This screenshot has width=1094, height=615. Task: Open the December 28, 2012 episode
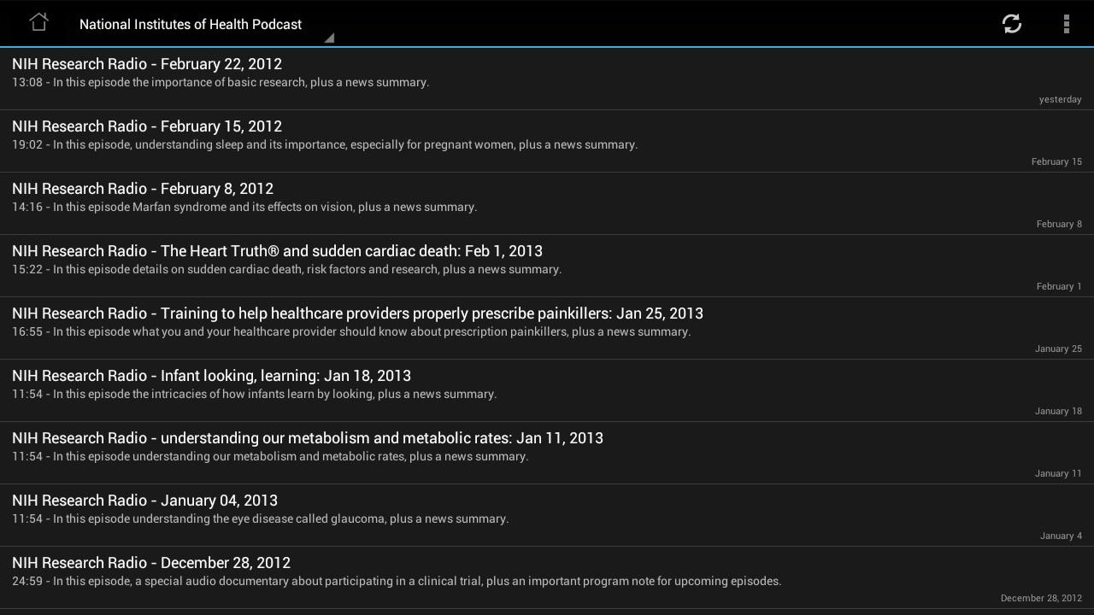coord(151,563)
